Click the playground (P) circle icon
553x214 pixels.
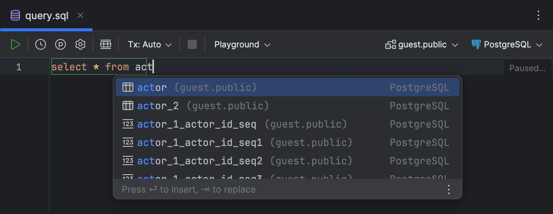(x=61, y=45)
